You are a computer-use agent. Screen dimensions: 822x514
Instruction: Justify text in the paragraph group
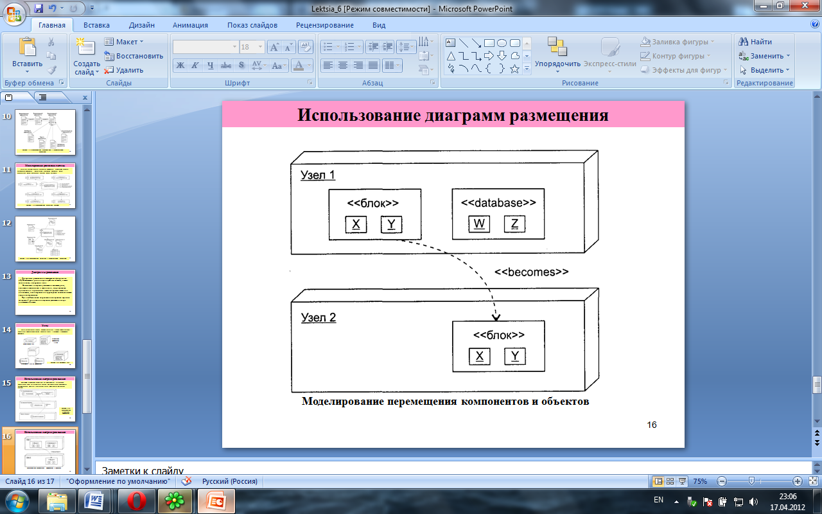372,66
